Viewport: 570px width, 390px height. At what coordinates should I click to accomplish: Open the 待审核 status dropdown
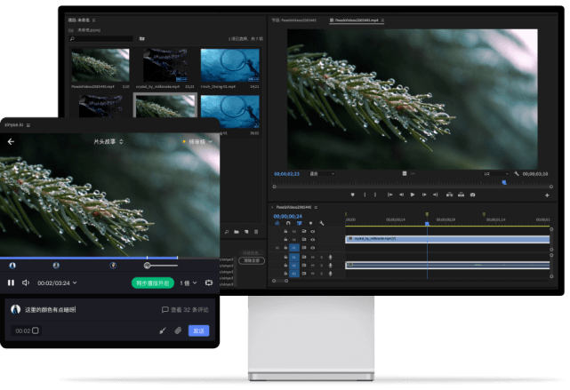(197, 141)
